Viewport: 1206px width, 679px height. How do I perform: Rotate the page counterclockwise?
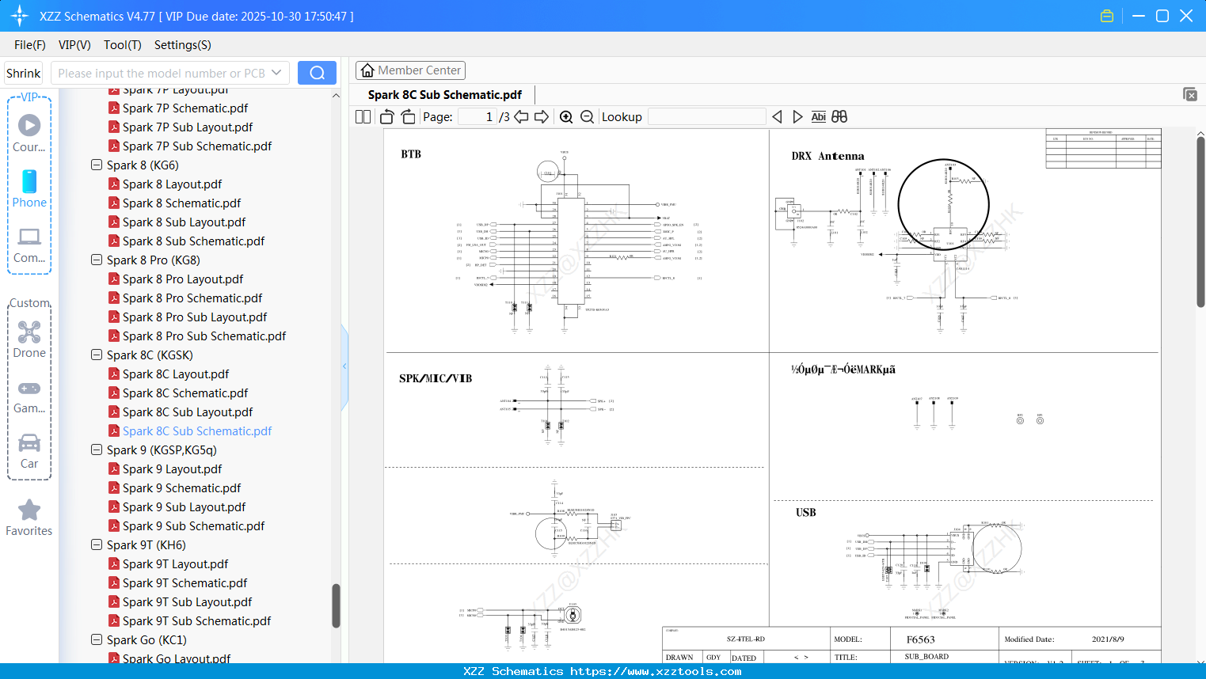[386, 116]
